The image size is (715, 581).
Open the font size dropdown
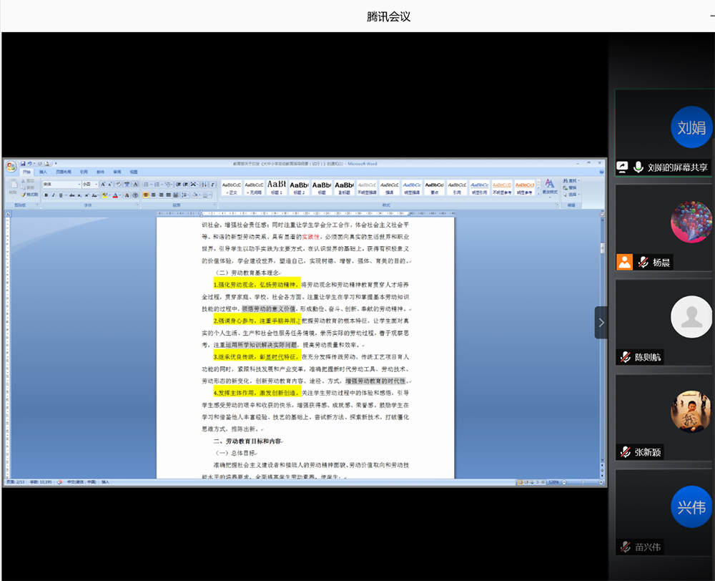click(97, 184)
